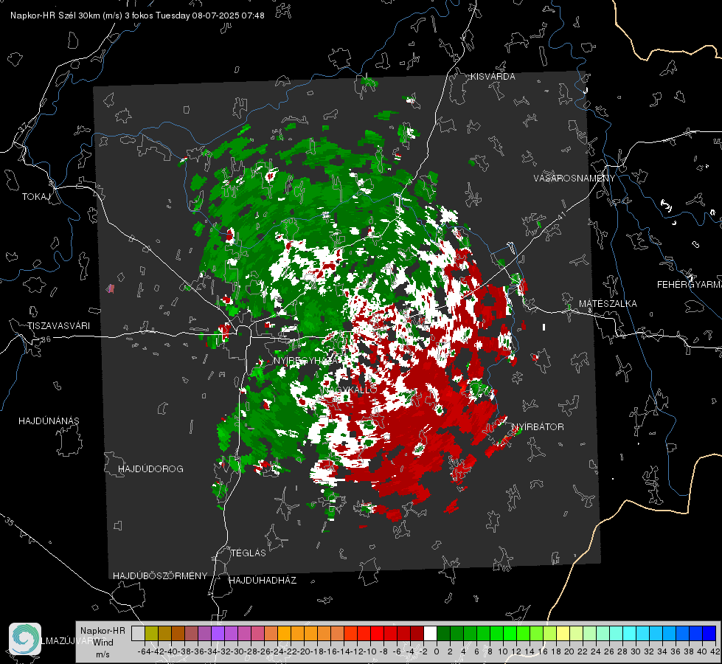Click the radar title timestamp text
Screen dimensions: 722x664
point(137,15)
